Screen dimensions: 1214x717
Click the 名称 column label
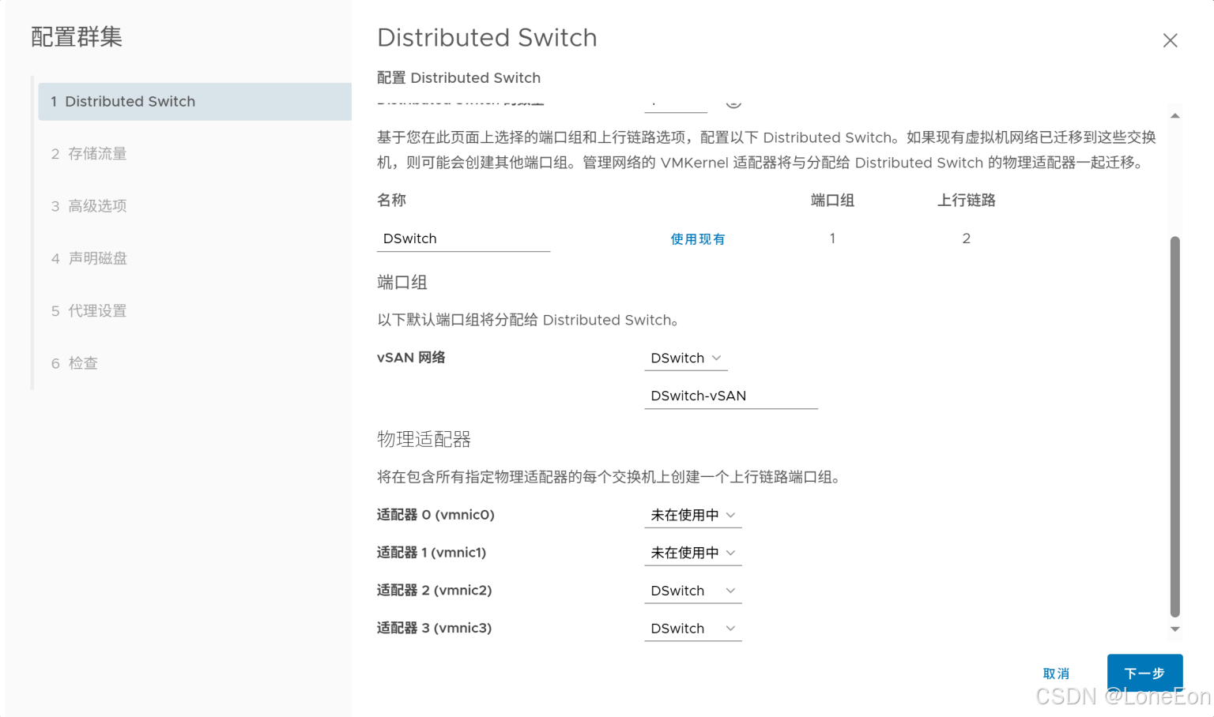[x=391, y=201]
